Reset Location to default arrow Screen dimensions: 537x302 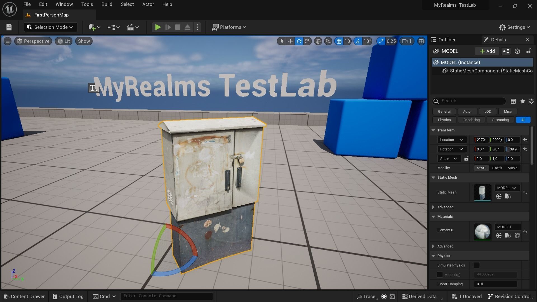[x=525, y=140]
